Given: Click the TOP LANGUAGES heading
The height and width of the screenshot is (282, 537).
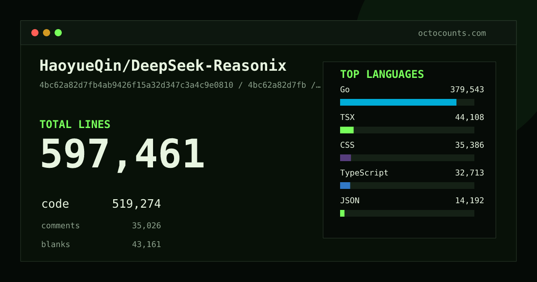Looking at the screenshot, I should (x=382, y=74).
